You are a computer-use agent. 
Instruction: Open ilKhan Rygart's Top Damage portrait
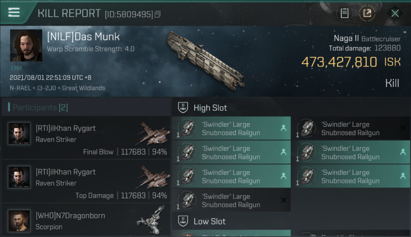click(19, 177)
